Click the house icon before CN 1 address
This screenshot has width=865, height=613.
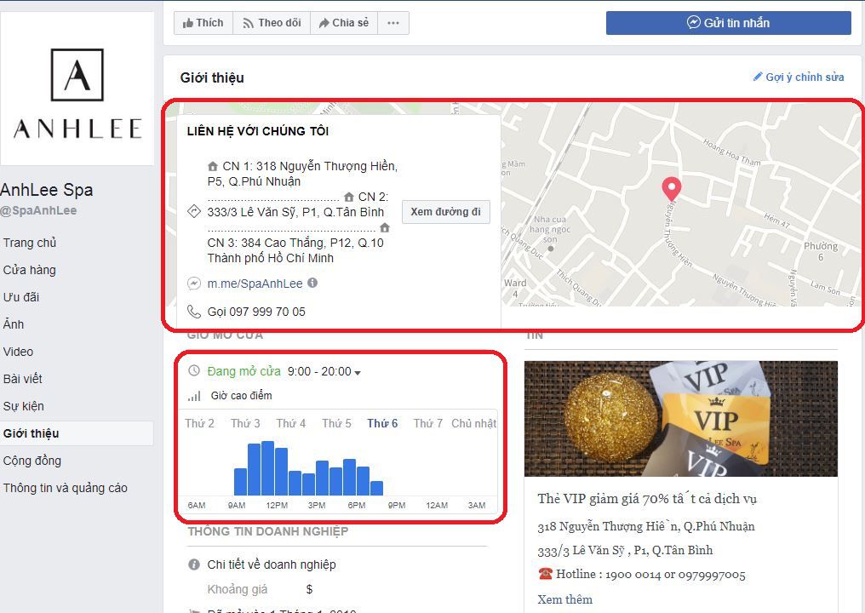pyautogui.click(x=213, y=166)
